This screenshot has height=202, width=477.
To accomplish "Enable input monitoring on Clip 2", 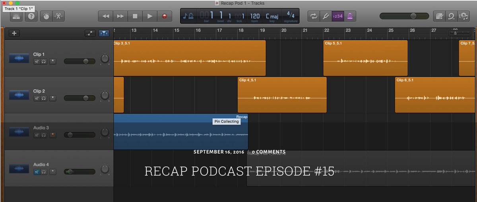I will point(52,98).
